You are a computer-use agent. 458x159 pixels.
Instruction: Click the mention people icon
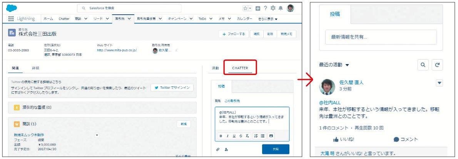(x=226, y=149)
